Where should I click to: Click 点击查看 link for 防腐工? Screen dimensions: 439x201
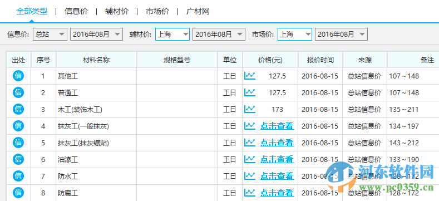pos(277,193)
